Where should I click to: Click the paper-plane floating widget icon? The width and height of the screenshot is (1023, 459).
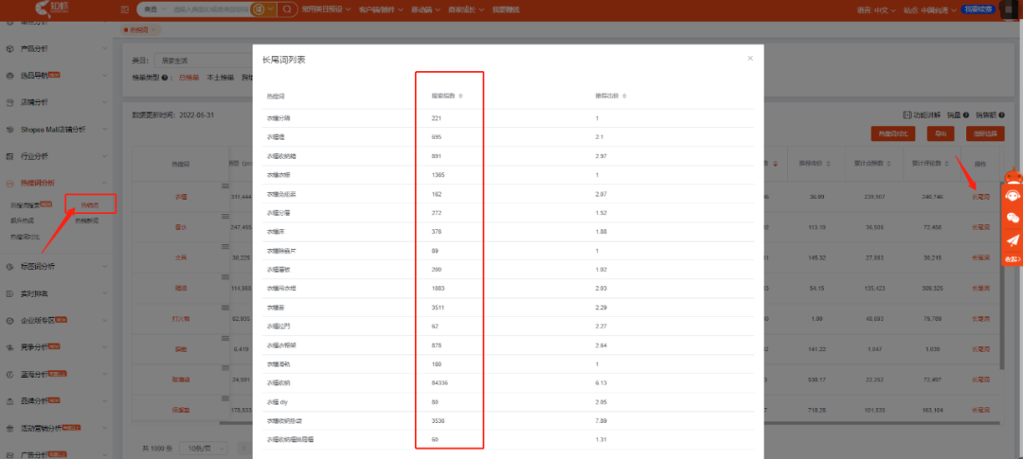click(x=1013, y=240)
